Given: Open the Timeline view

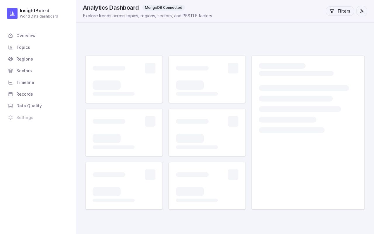Looking at the screenshot, I should tap(38, 82).
